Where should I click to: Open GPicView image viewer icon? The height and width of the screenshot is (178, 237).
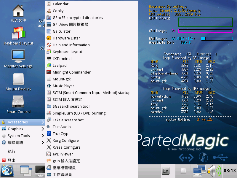[x=49, y=24]
